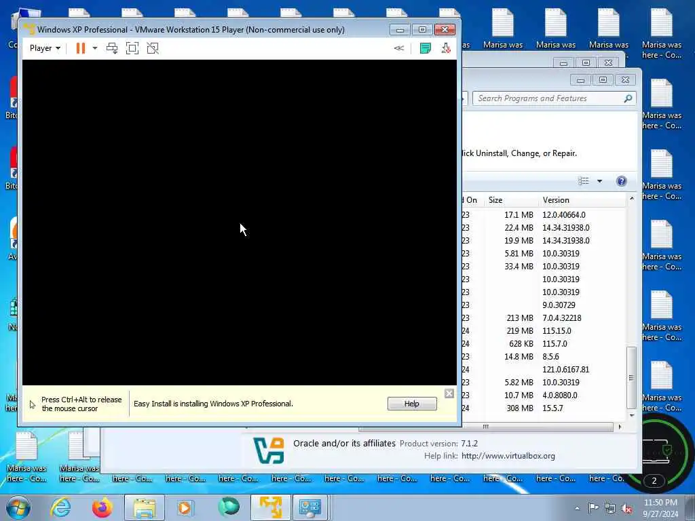Open the Player menu in VMware
The height and width of the screenshot is (521, 695).
pyautogui.click(x=45, y=48)
